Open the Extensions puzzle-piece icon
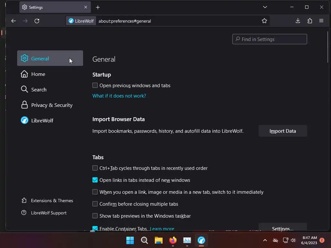This screenshot has height=248, width=331. tap(310, 21)
